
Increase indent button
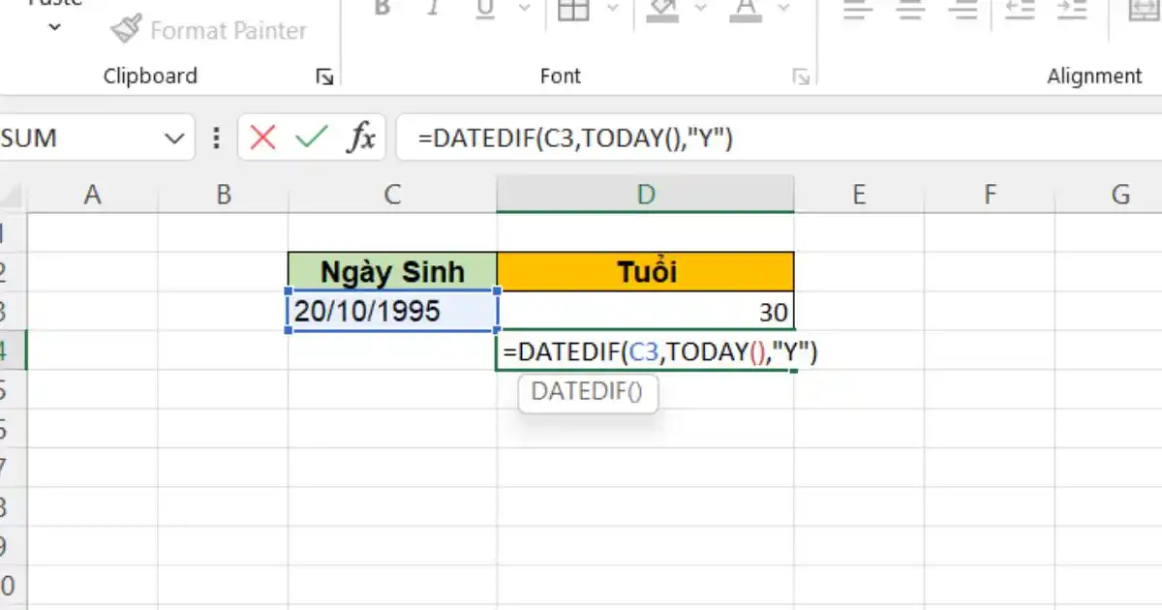[x=1072, y=9]
